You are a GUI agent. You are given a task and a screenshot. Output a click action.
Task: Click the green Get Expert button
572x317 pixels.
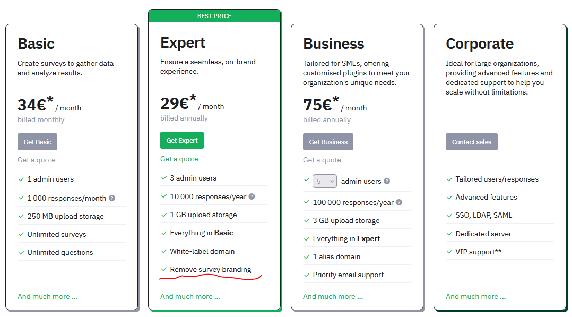tap(182, 140)
